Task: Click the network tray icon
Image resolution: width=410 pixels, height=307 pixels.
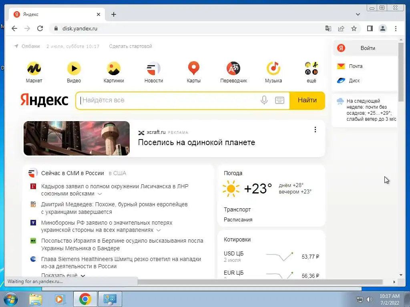Action: (360, 299)
